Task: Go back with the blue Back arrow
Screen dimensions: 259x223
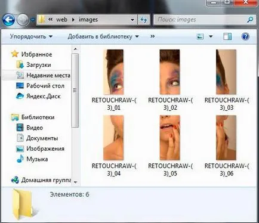Action: (8, 20)
